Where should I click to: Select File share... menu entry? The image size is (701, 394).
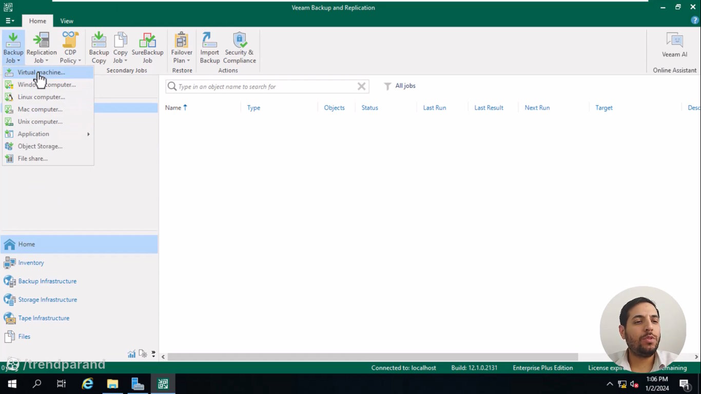(x=48, y=159)
